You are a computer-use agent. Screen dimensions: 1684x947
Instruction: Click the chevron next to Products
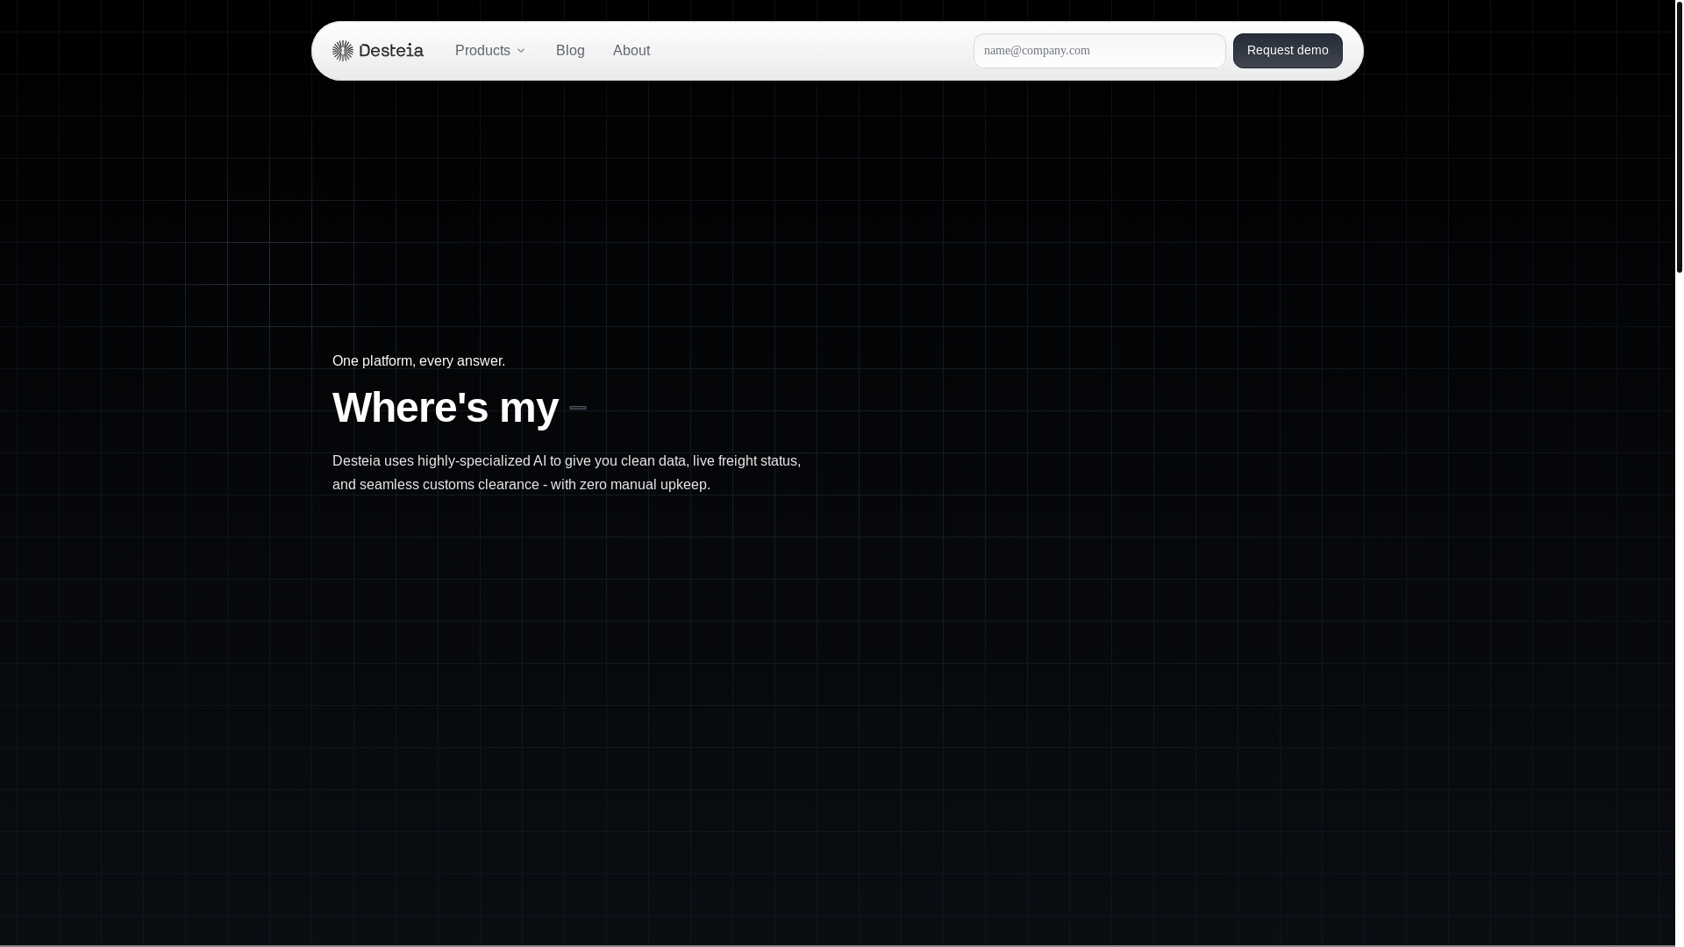pos(521,51)
